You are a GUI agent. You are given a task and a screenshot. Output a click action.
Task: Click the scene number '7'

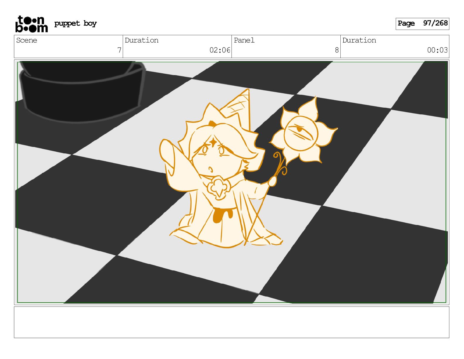119,50
